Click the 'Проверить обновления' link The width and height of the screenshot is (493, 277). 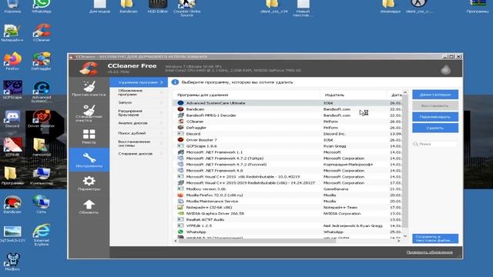(430, 252)
